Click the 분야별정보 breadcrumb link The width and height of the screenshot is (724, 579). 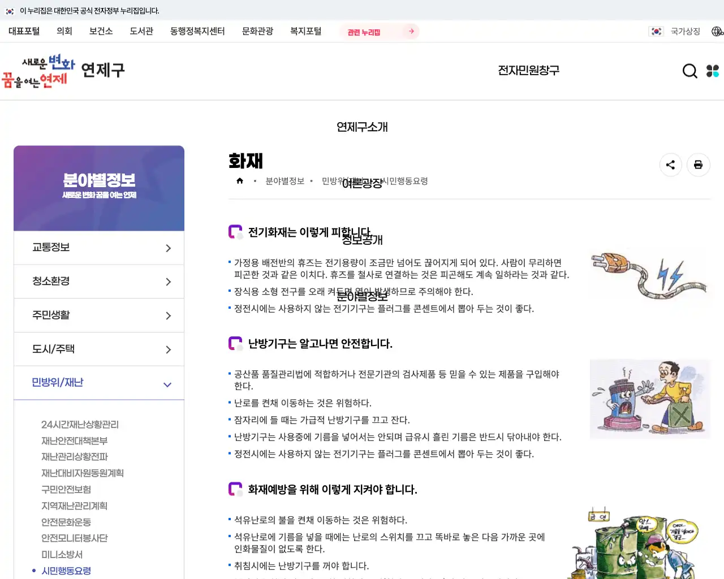coord(286,181)
